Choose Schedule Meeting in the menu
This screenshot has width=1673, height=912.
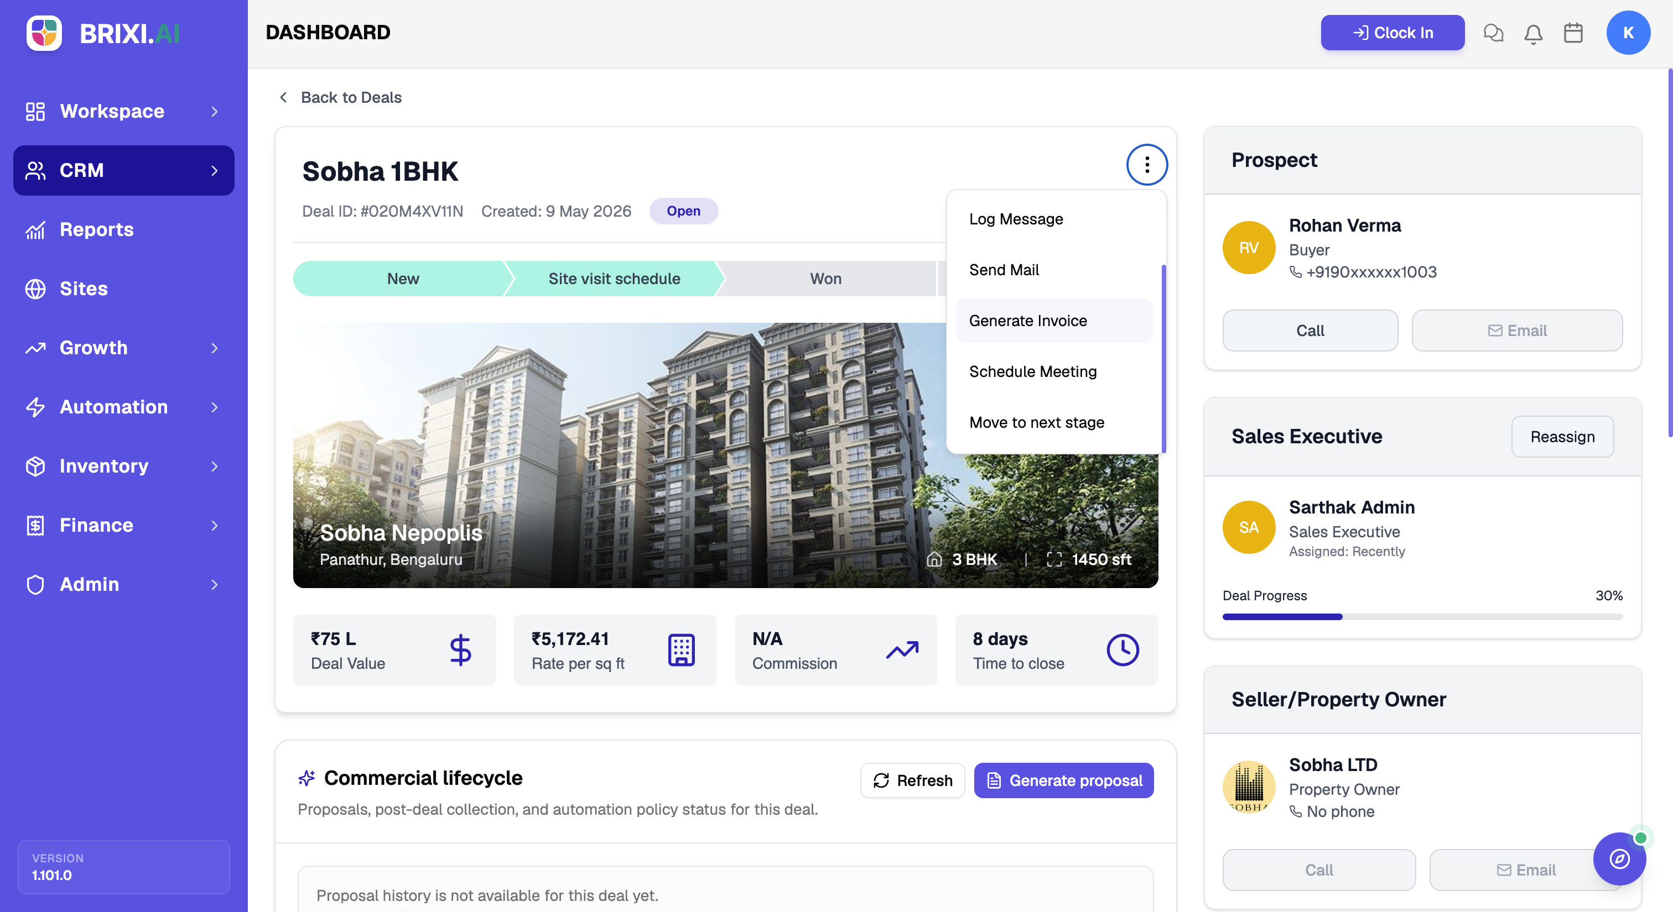click(x=1054, y=371)
